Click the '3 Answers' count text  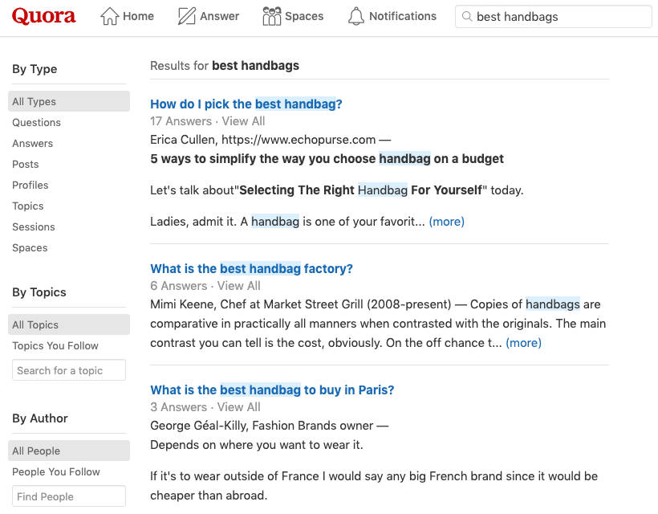coord(179,407)
